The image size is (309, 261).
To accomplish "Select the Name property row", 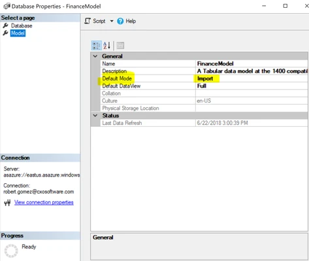I will click(x=204, y=63).
